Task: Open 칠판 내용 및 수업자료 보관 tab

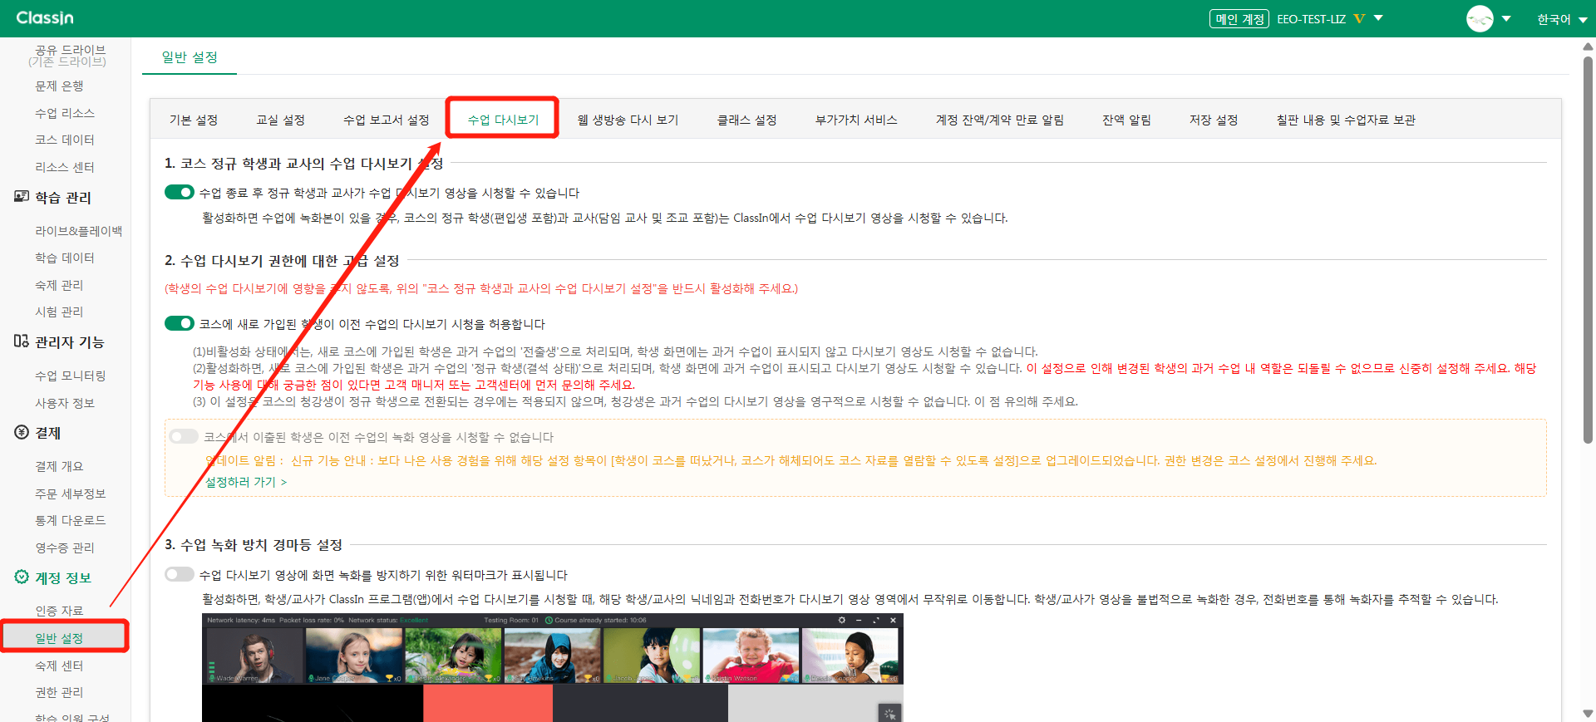Action: coord(1346,120)
